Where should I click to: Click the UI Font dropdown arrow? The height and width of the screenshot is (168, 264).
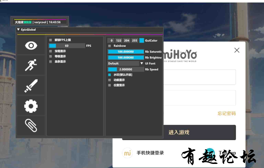[x=142, y=64]
